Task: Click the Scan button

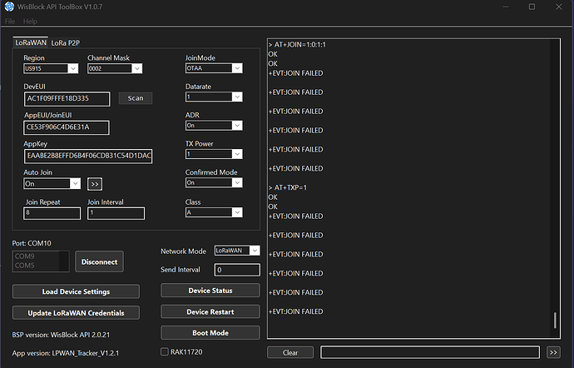Action: (x=136, y=98)
